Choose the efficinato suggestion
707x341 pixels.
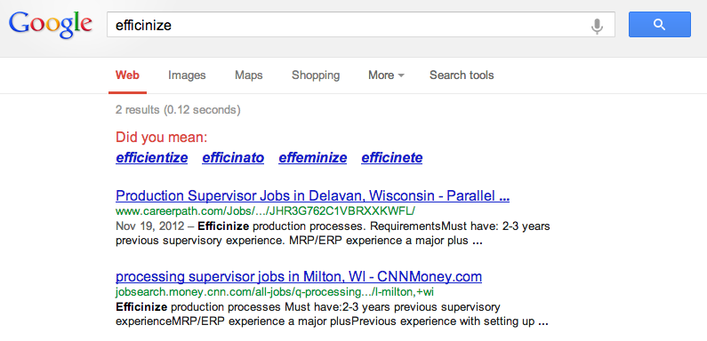[233, 158]
